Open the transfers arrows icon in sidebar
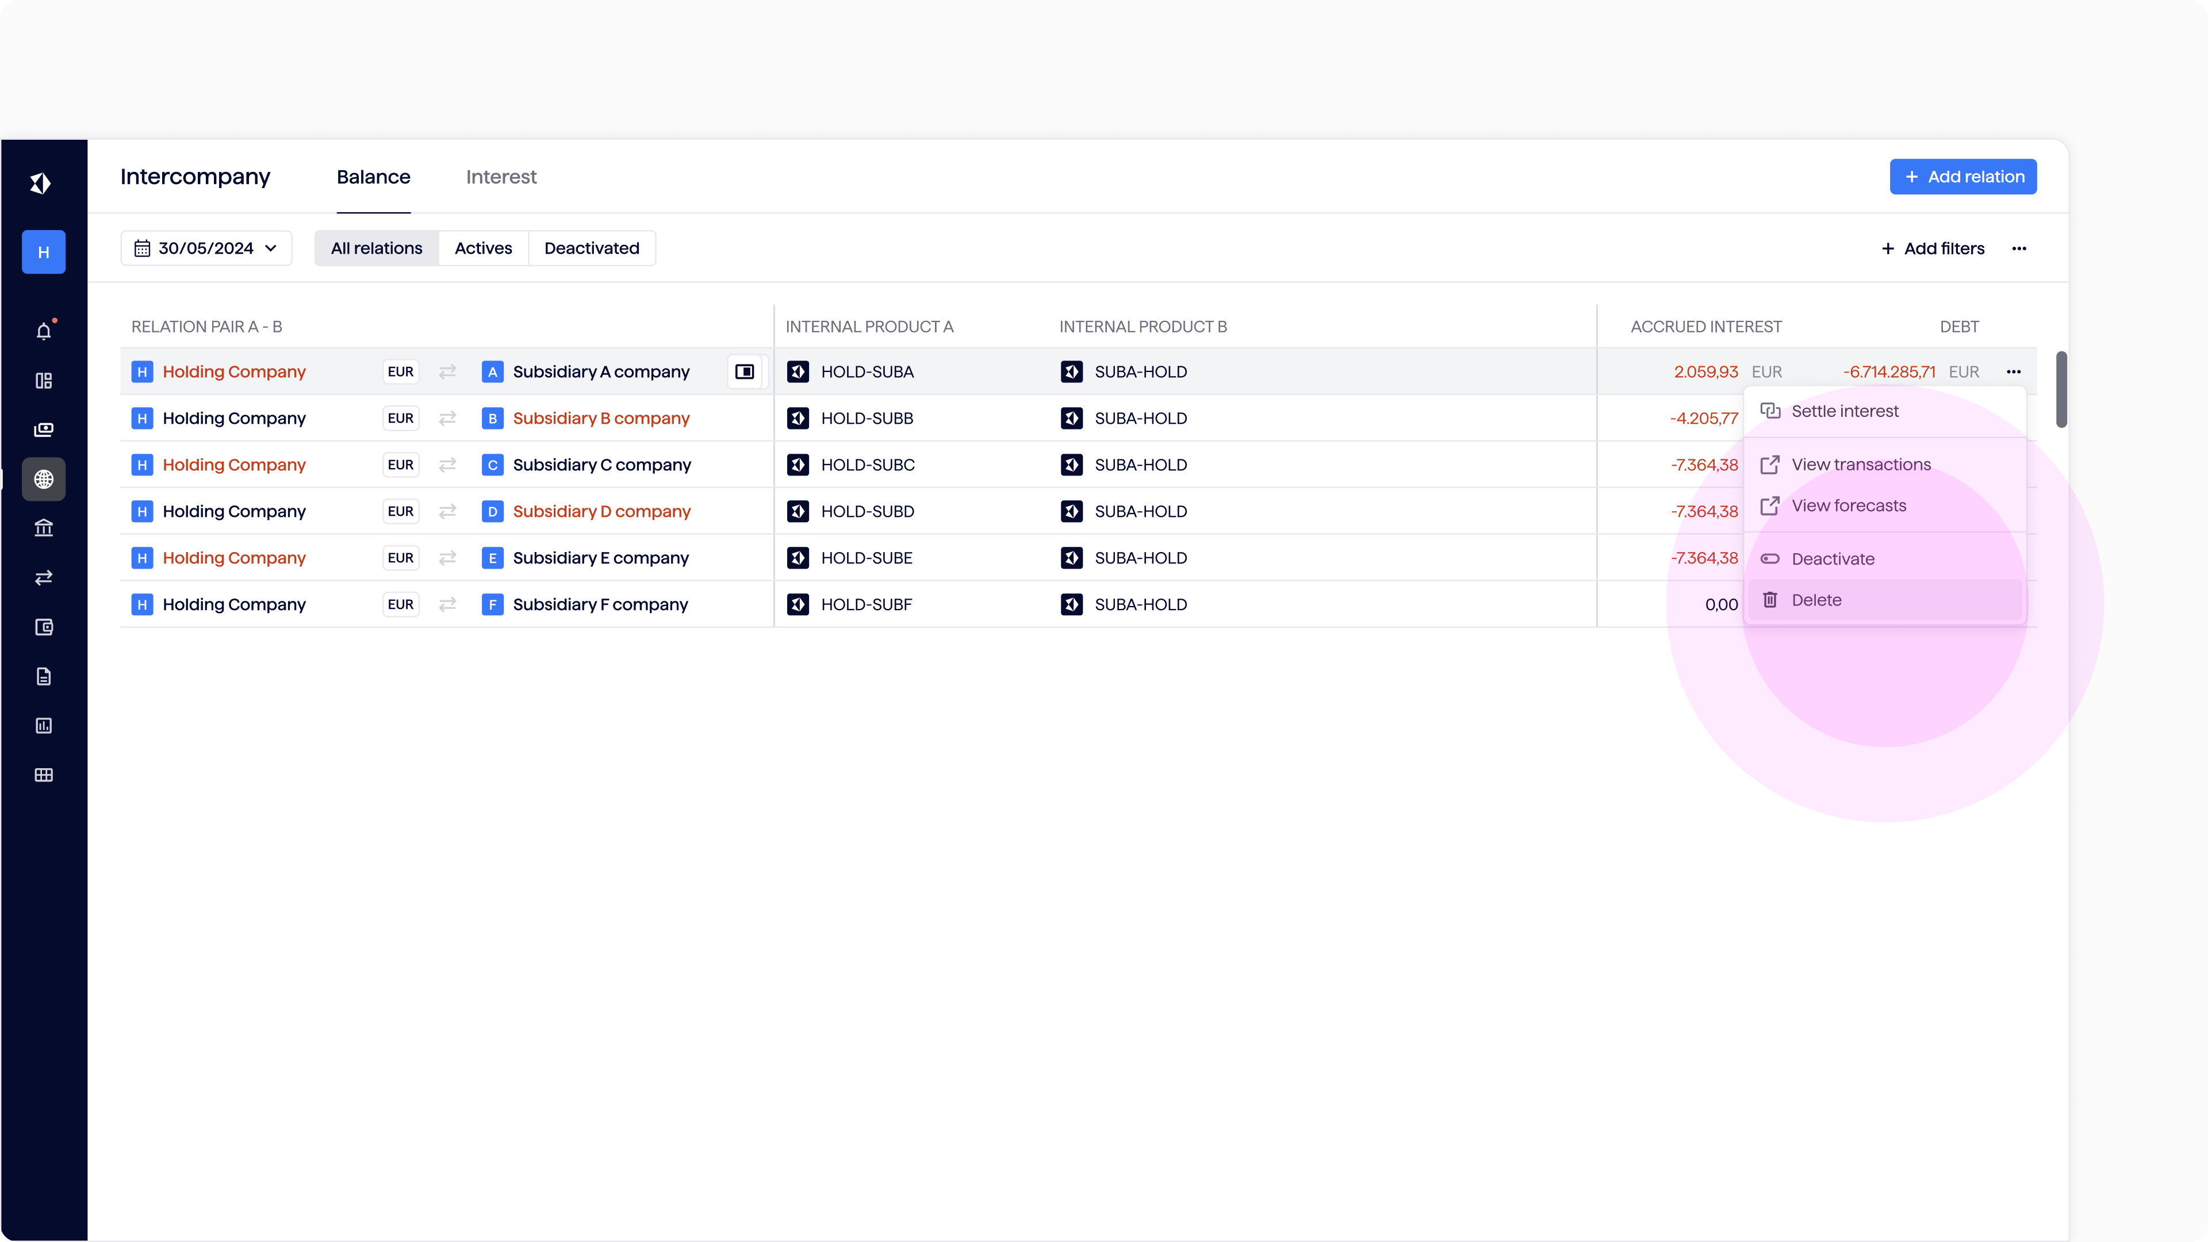The height and width of the screenshot is (1242, 2208). [44, 578]
